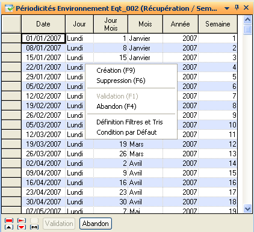Click the scrollbar up arrow
Viewport: 254px width, 232px height.
(x=247, y=20)
